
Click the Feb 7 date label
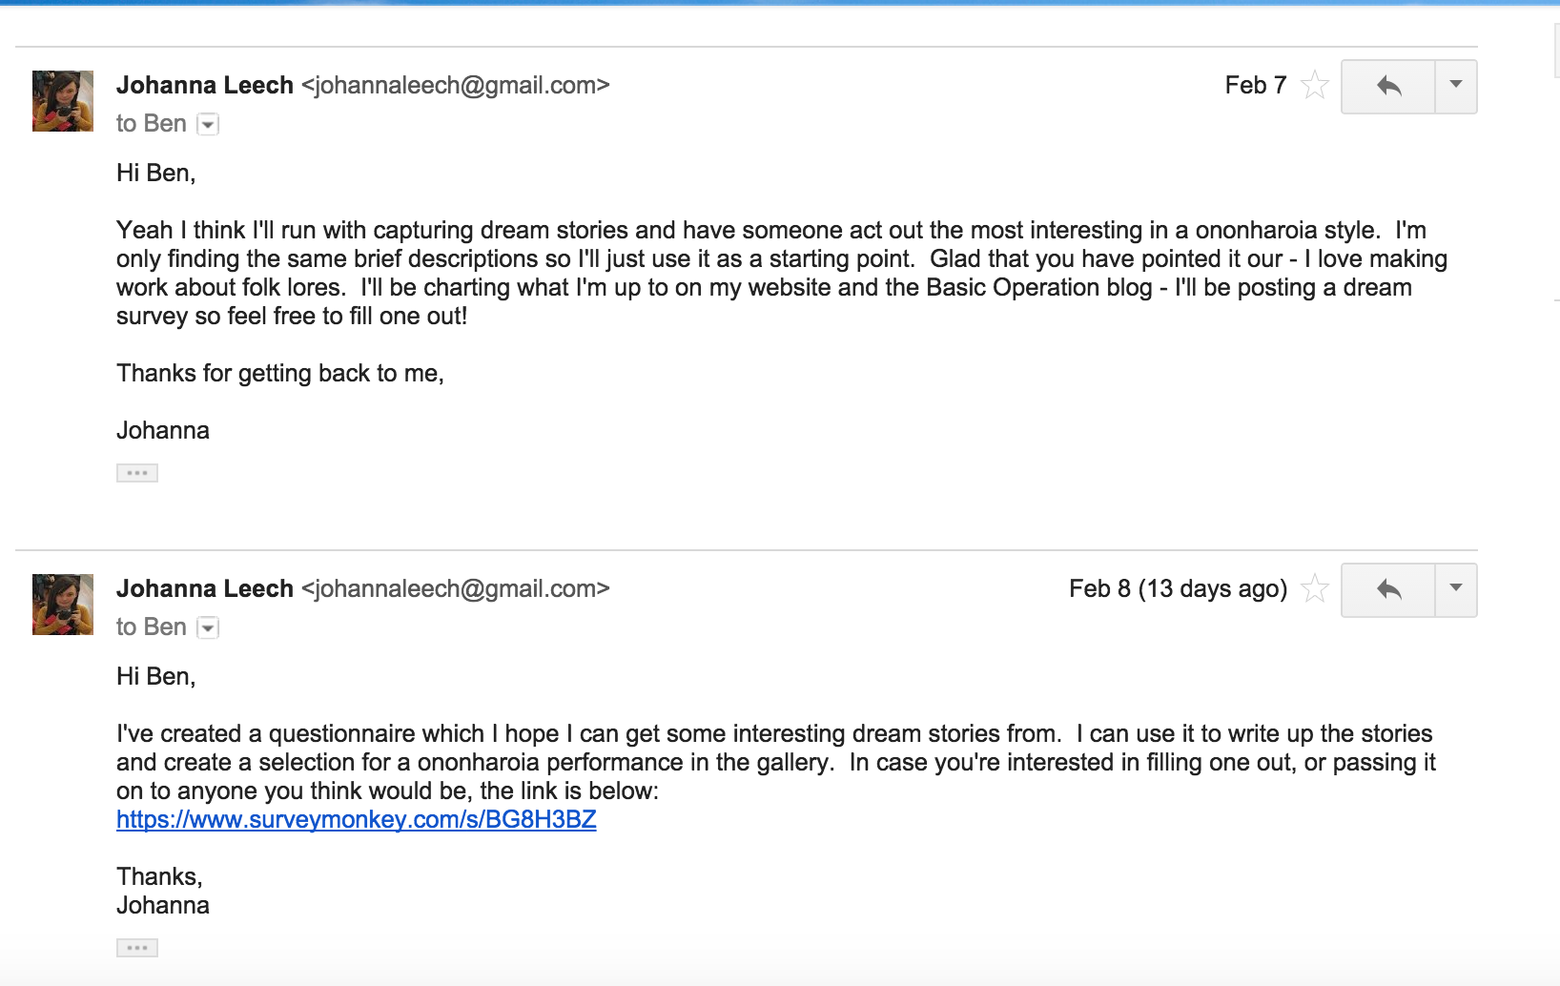1256,86
